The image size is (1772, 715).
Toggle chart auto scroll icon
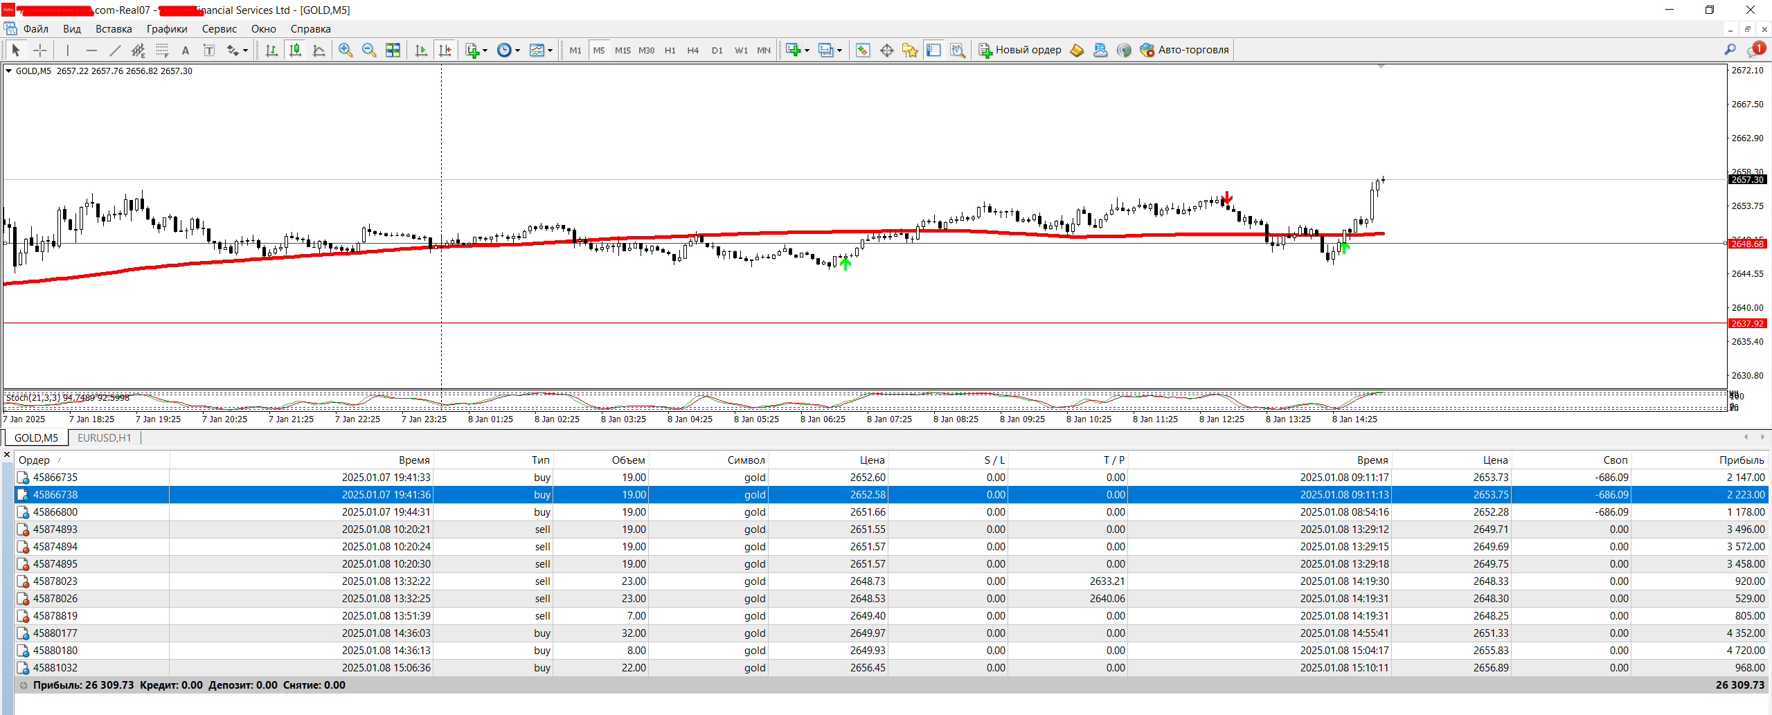click(421, 50)
